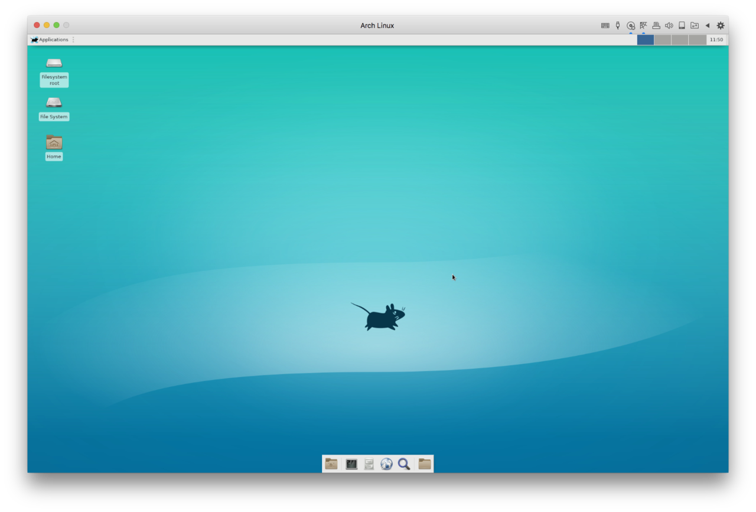Click the VM keyboard status icon

click(605, 25)
